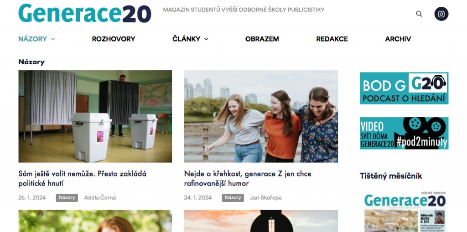The height and width of the screenshot is (232, 467).
Task: Open the Instagram icon in header
Action: point(441,14)
